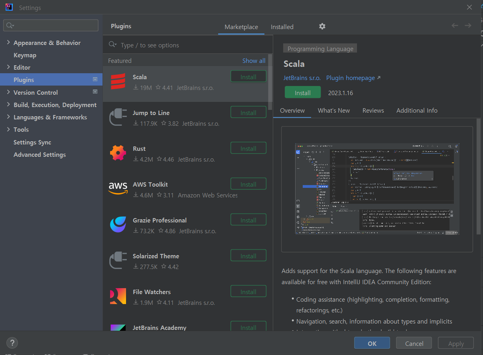Click the IntelliJ IDEA logo in title bar

coord(9,7)
